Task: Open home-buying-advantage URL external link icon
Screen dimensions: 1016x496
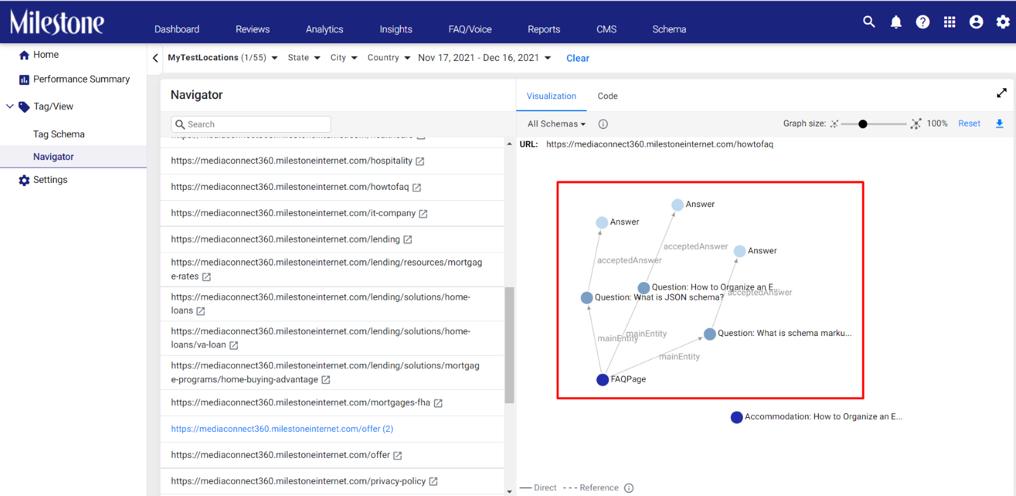Action: click(326, 380)
